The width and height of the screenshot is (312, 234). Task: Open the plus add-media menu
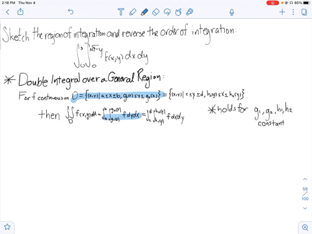282,12
